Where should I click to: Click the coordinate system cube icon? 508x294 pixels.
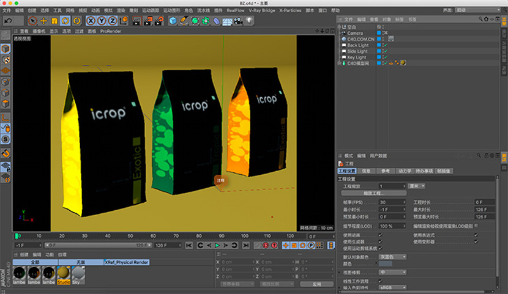[124, 21]
